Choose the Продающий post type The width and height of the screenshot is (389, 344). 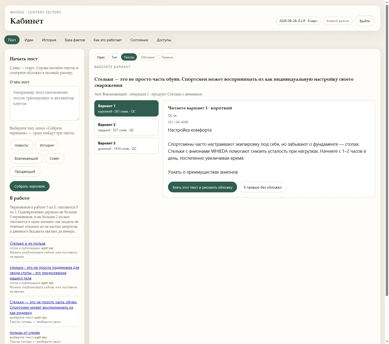[25, 171]
